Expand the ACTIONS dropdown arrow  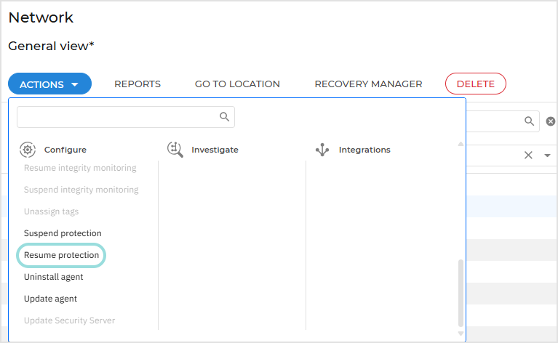click(x=75, y=84)
